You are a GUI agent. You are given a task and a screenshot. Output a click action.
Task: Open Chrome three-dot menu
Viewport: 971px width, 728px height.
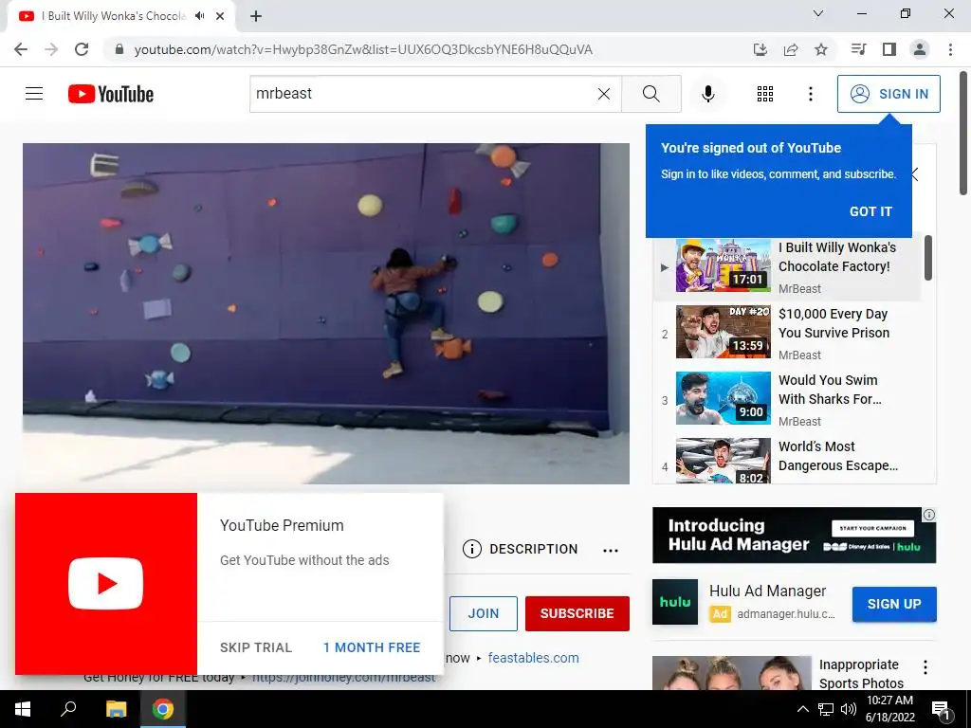coord(950,49)
